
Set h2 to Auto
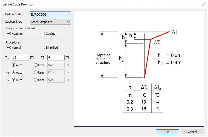pos(13,80)
